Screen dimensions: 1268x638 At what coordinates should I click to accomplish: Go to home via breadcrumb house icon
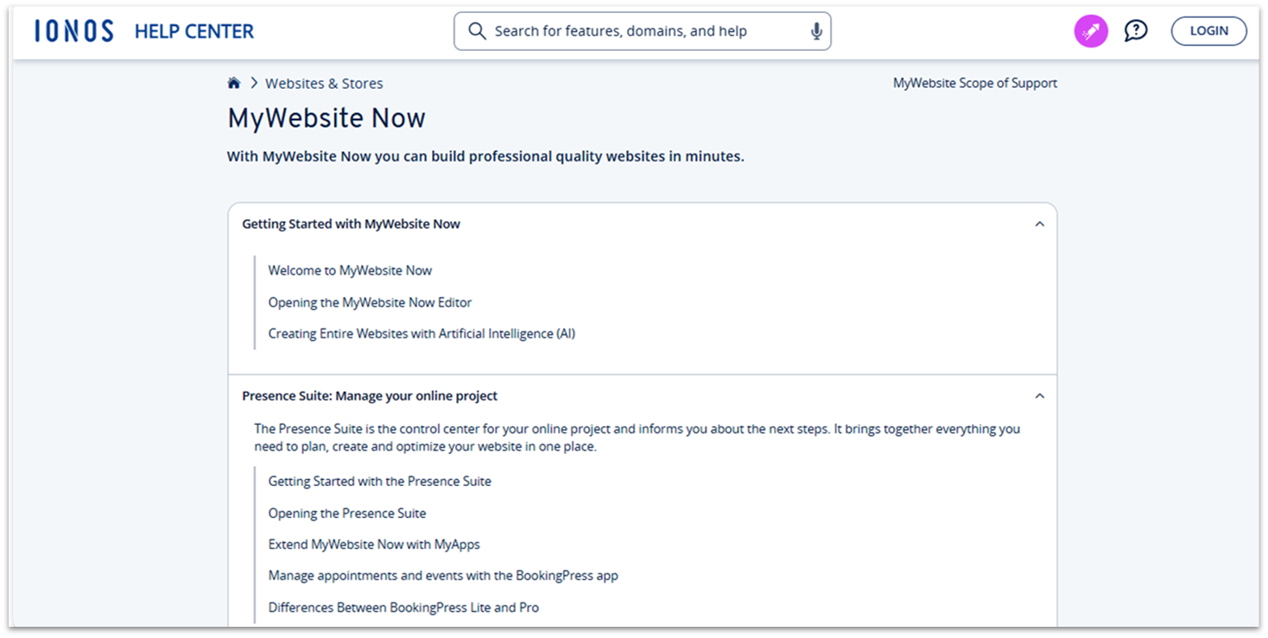(x=233, y=83)
